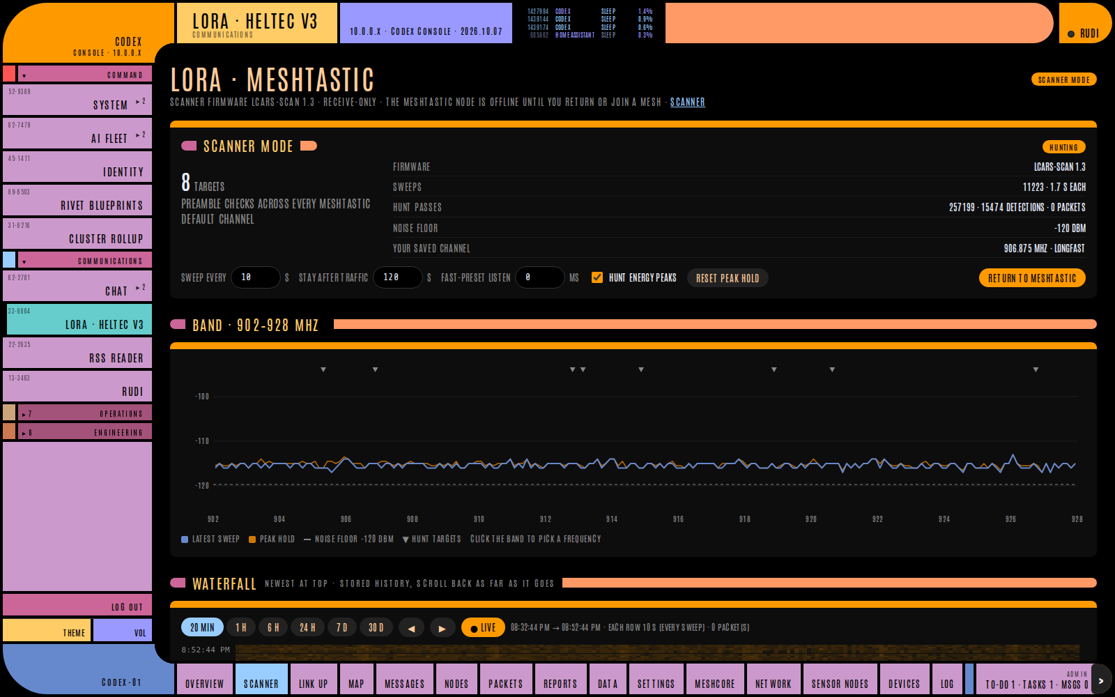The image size is (1115, 697).
Task: Select the 20 MIN time range
Action: pos(202,628)
